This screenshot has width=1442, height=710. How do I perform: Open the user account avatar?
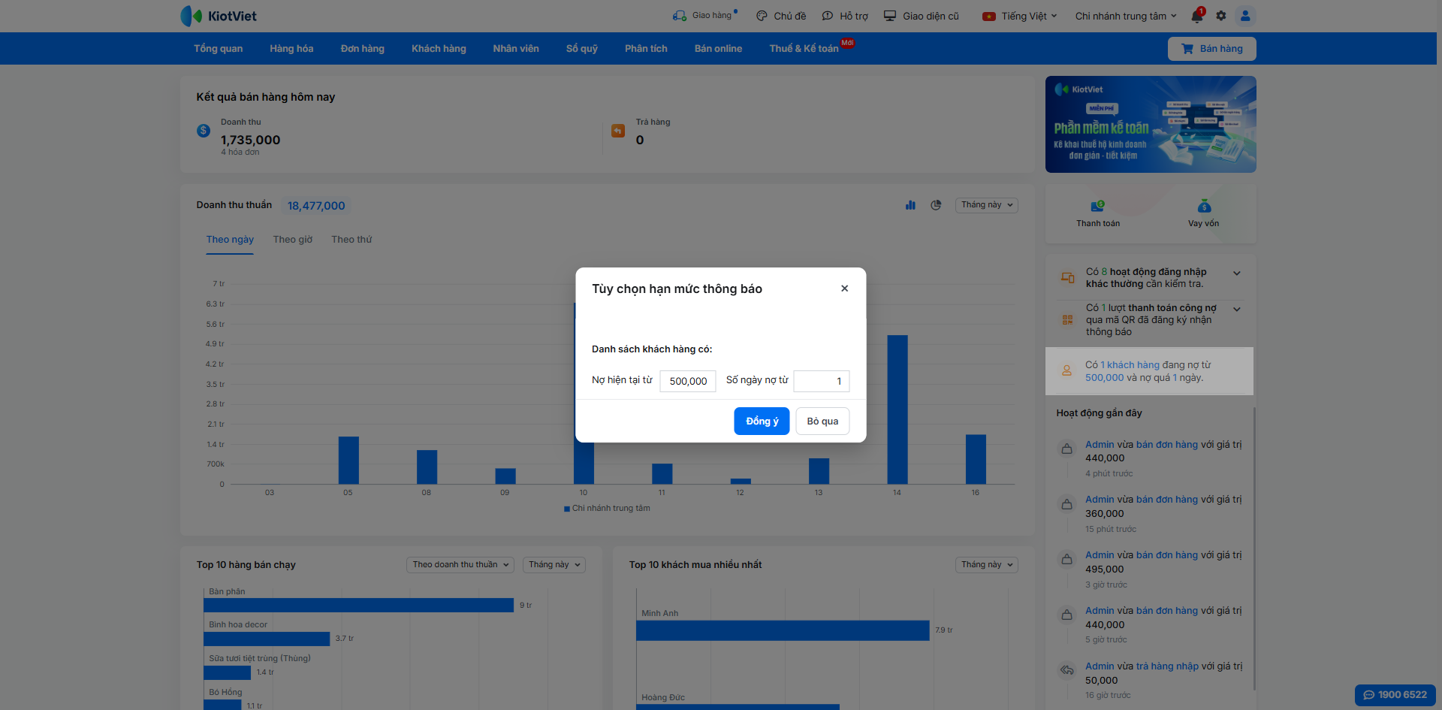point(1245,16)
